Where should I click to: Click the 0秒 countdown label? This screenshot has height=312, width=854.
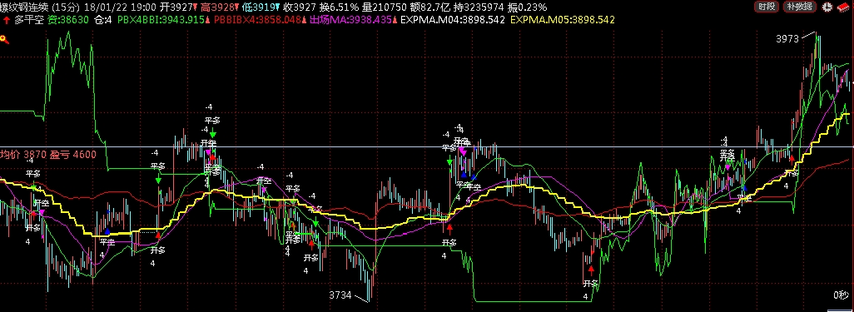(x=841, y=295)
